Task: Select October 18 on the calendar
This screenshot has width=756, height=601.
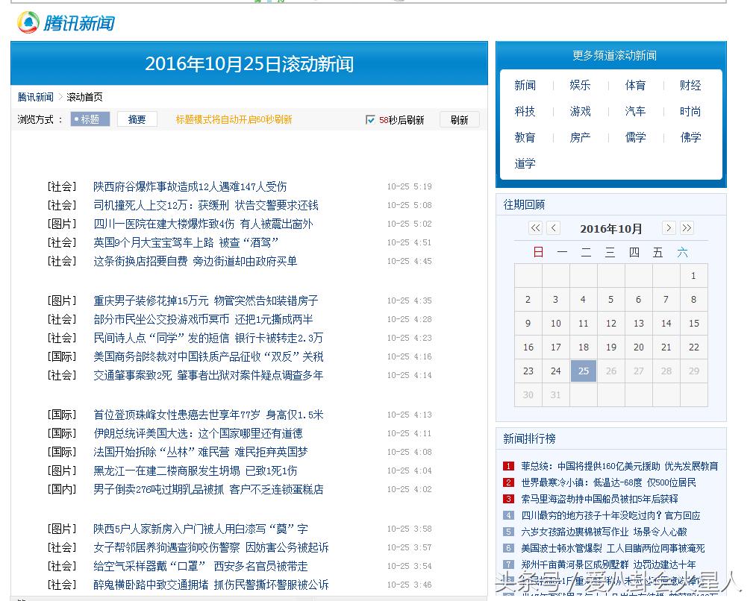Action: (x=583, y=347)
